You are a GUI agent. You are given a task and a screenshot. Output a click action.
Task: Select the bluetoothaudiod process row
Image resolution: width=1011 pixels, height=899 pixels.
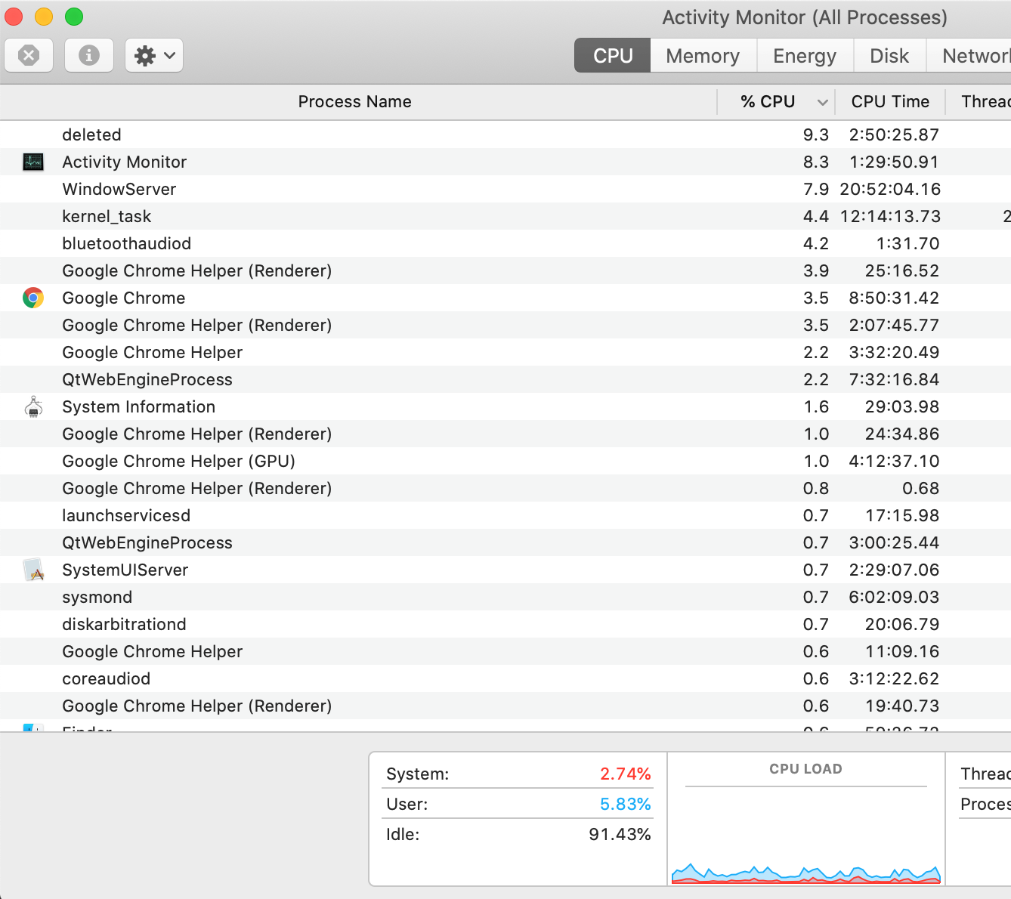(x=505, y=243)
